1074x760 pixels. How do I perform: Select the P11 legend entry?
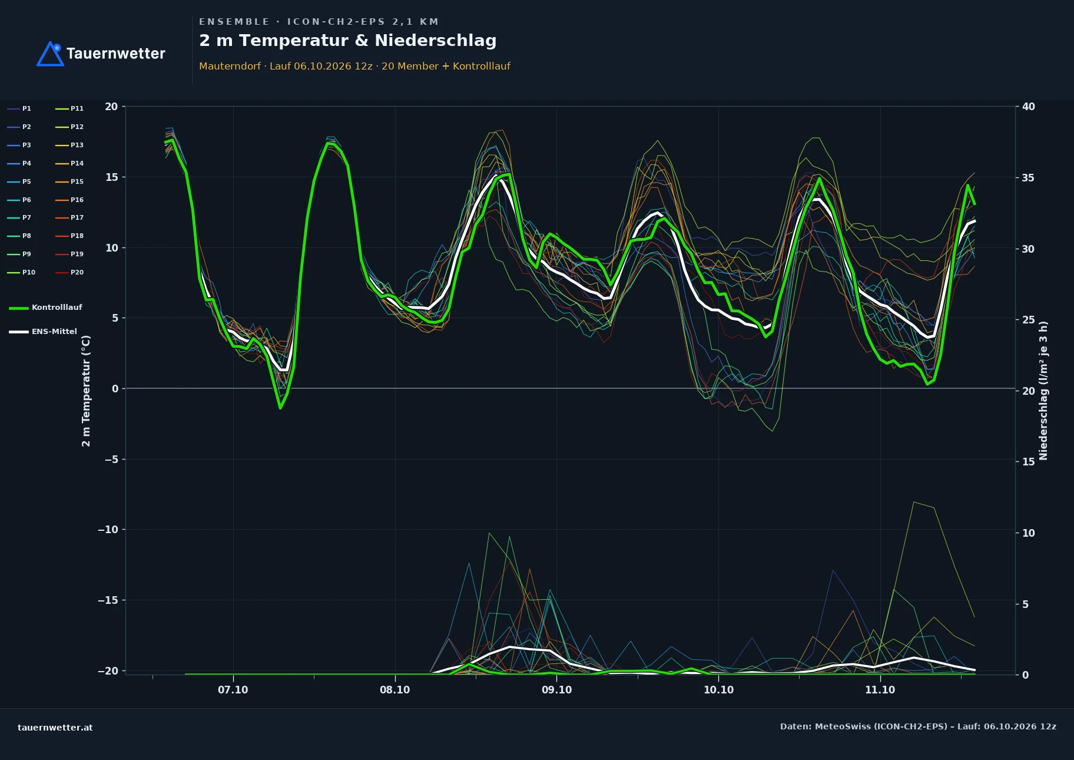click(69, 108)
